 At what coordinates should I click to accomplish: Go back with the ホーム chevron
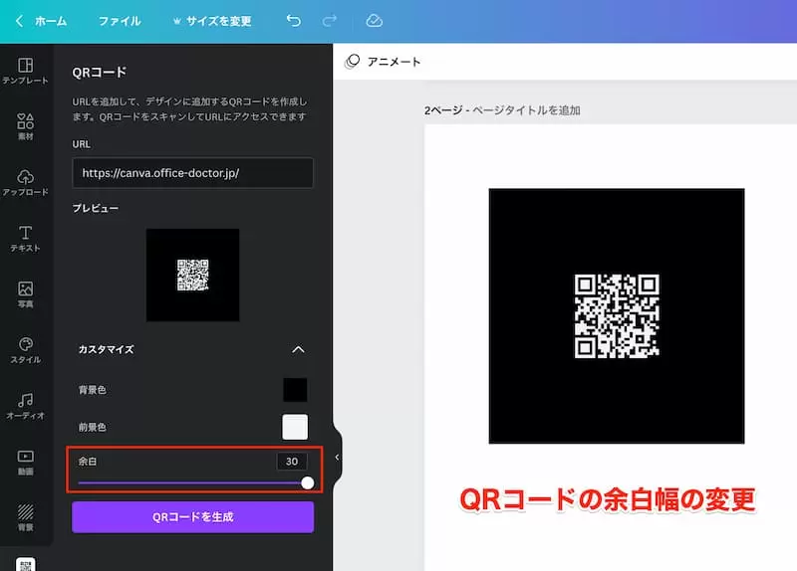[x=19, y=21]
